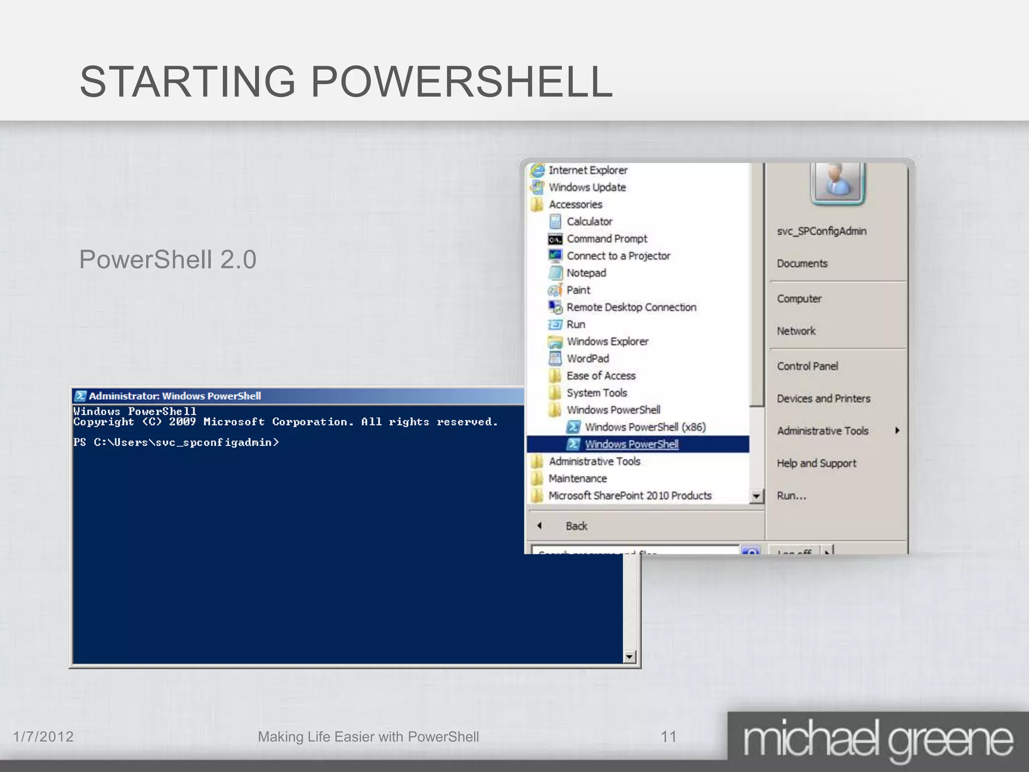Screen dimensions: 1029x772
Task: Click Administrator: Windows PowerShell title bar
Action: click(298, 396)
